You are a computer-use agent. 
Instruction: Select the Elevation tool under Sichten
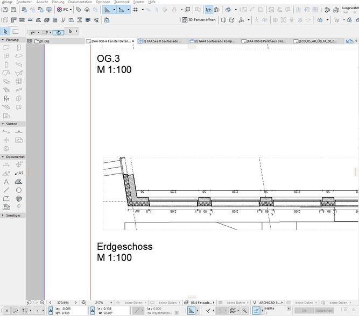(19, 132)
